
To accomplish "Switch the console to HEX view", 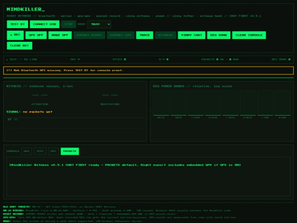I will click(26, 151).
